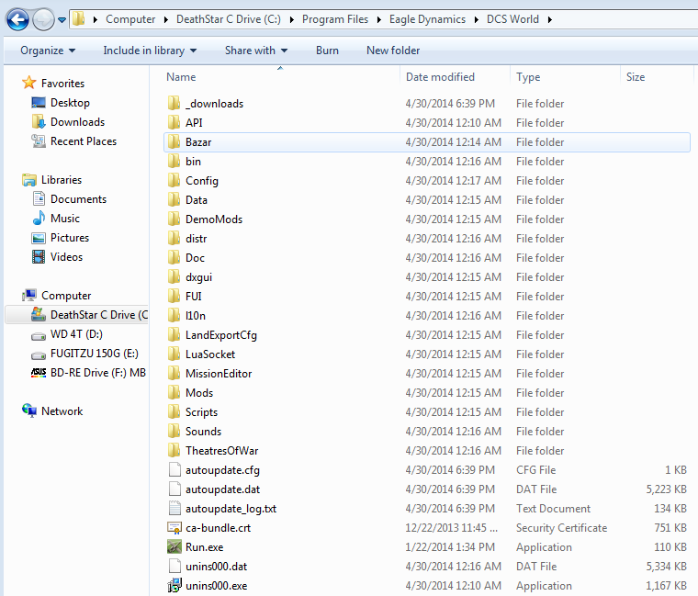Click the folder icon in address bar
This screenshot has width=698, height=596.
tap(79, 18)
